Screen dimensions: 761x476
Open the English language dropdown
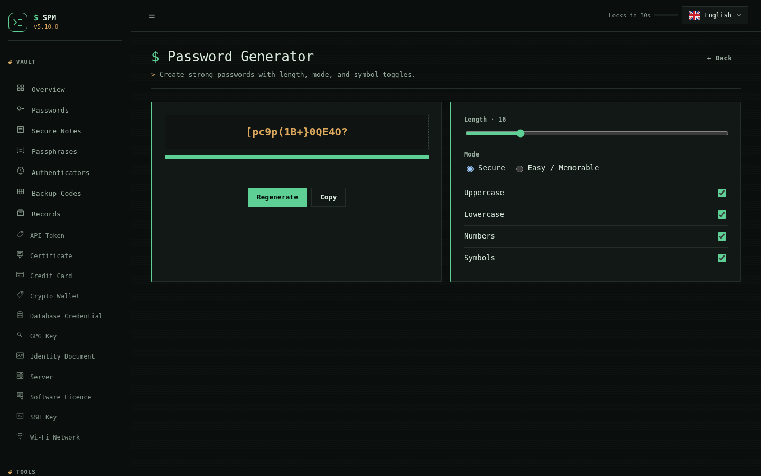(x=714, y=15)
